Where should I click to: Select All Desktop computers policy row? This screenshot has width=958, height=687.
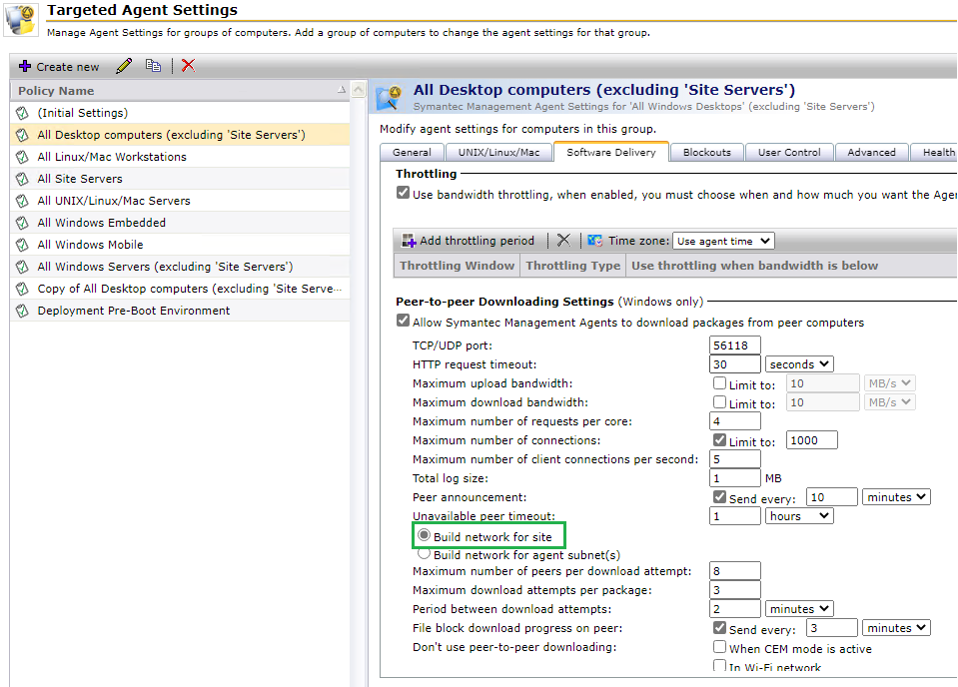click(180, 135)
